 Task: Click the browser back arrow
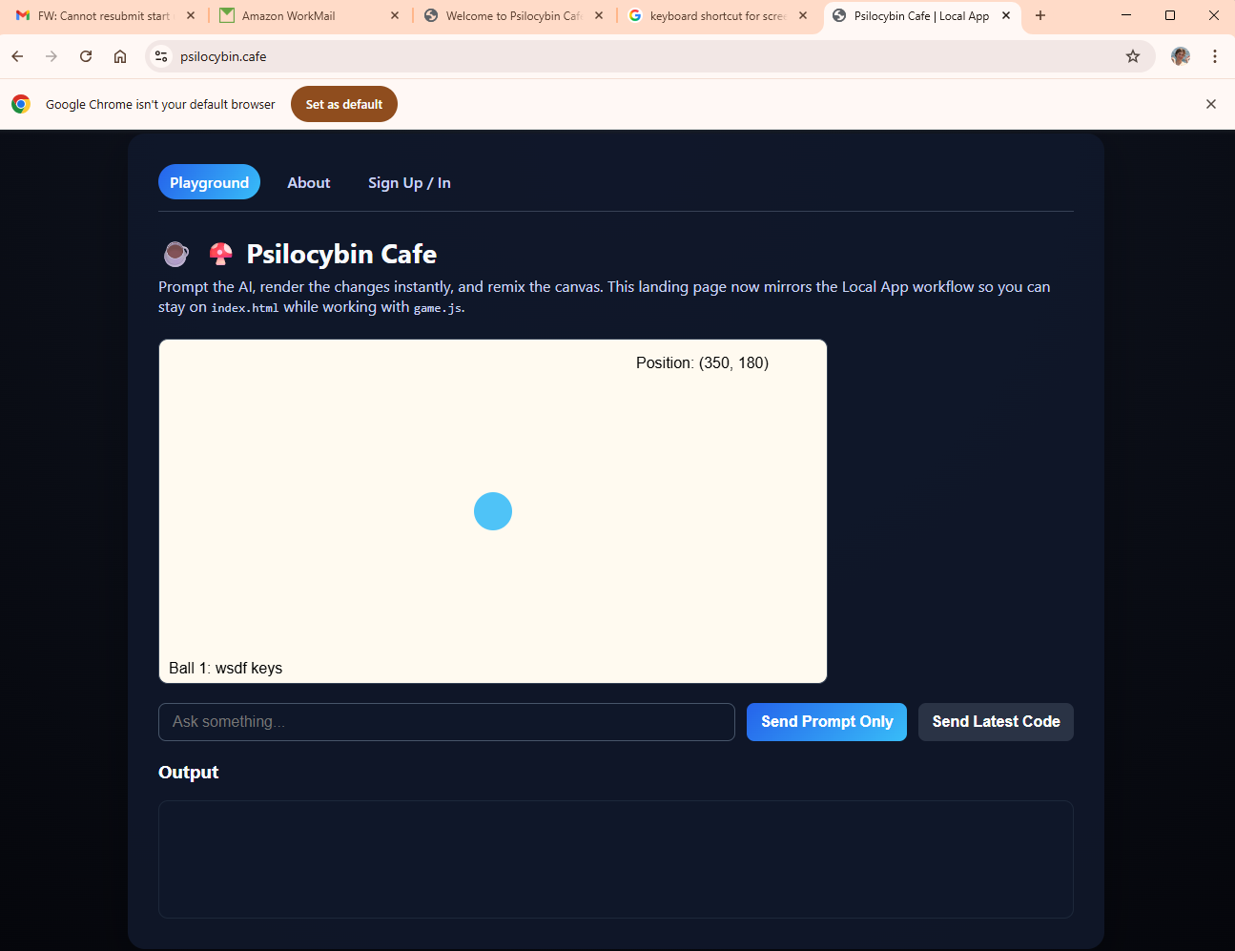coord(17,56)
